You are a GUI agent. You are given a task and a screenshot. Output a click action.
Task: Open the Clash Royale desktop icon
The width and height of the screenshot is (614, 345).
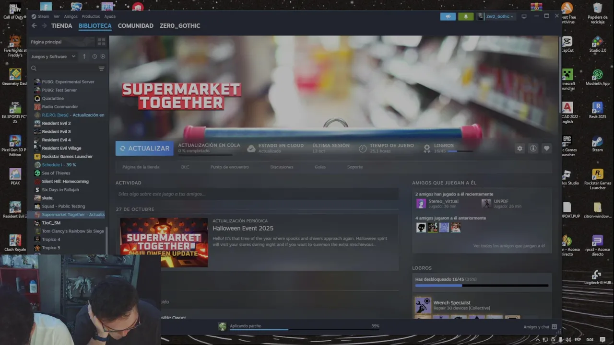[15, 243]
